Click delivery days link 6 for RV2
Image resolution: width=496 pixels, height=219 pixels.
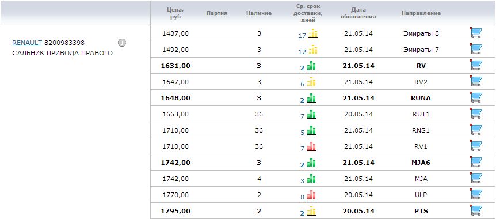click(x=302, y=84)
